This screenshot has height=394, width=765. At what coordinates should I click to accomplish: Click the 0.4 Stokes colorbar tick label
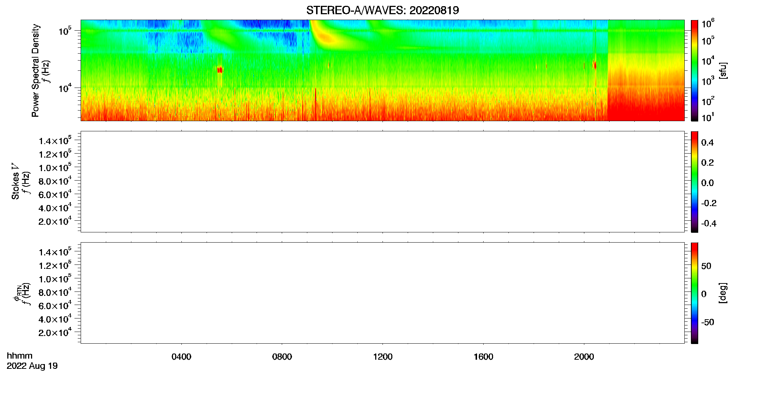[707, 143]
